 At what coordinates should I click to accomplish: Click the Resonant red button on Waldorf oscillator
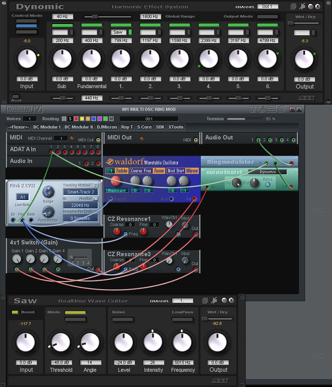click(x=115, y=181)
